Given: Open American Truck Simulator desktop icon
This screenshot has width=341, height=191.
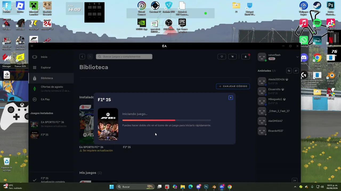Looking at the screenshot, I should [x=7, y=43].
